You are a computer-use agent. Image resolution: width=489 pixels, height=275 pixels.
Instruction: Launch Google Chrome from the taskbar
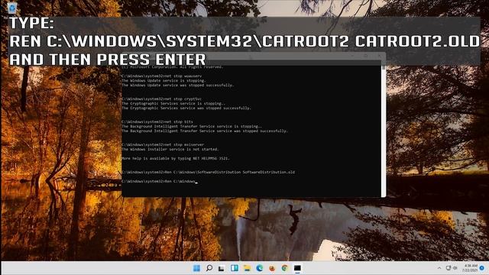(284, 268)
